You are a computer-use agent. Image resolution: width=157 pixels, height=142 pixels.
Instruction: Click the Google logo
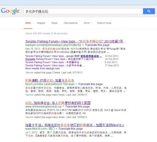tap(10, 11)
